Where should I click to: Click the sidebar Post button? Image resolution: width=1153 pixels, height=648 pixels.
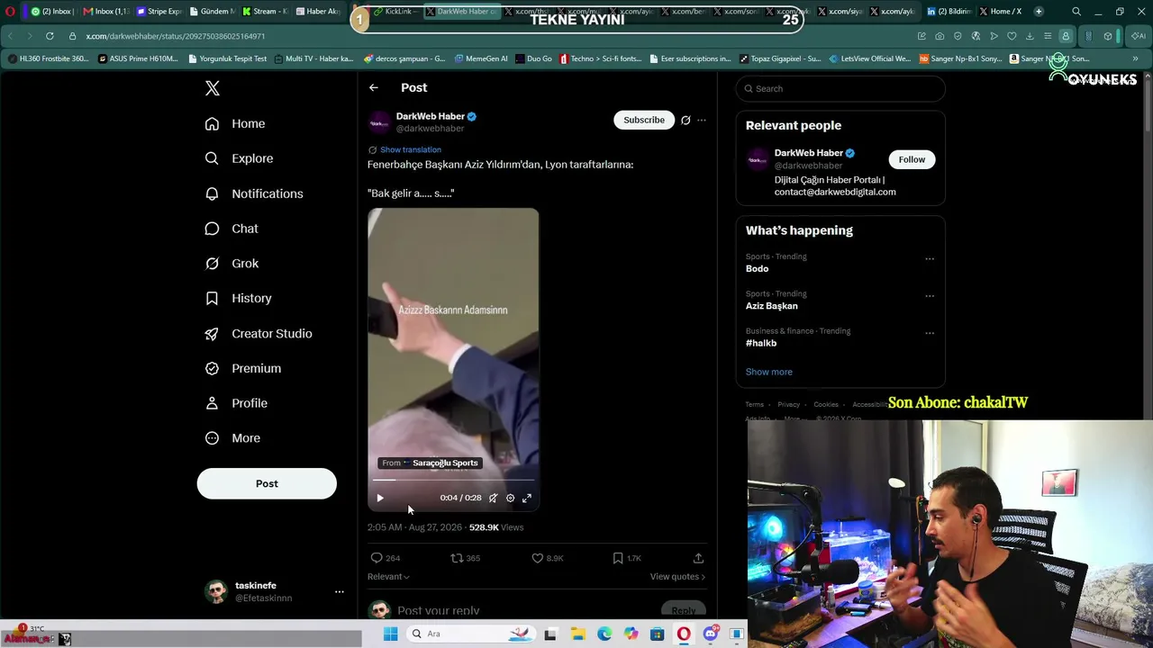267,483
